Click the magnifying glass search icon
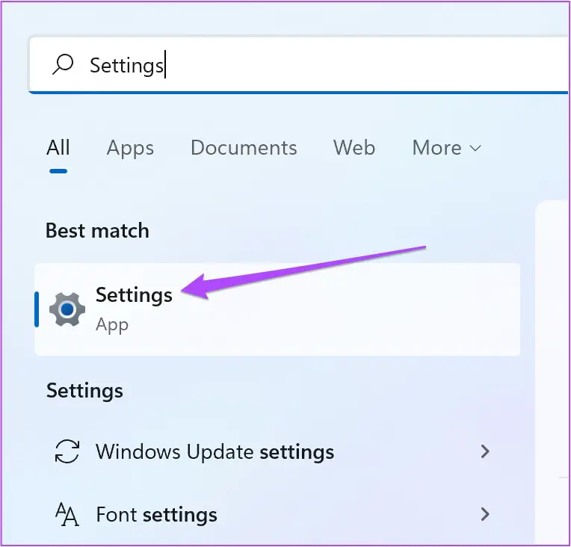The height and width of the screenshot is (547, 571). tap(64, 65)
